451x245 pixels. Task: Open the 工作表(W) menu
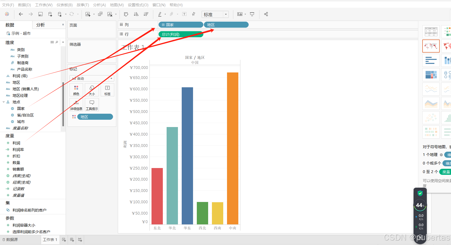tap(44, 5)
